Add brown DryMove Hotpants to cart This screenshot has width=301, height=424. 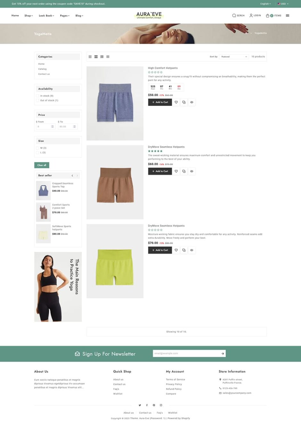tap(160, 171)
